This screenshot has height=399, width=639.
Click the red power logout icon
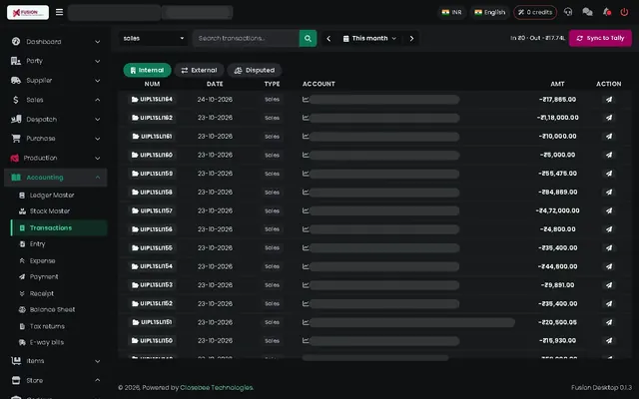point(624,12)
